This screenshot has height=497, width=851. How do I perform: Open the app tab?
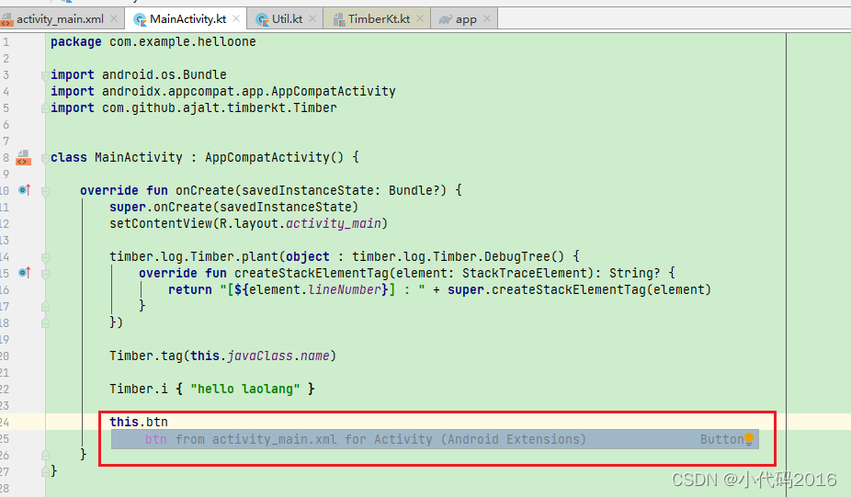(465, 19)
